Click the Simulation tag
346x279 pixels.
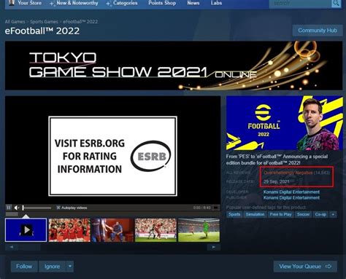[255, 214]
